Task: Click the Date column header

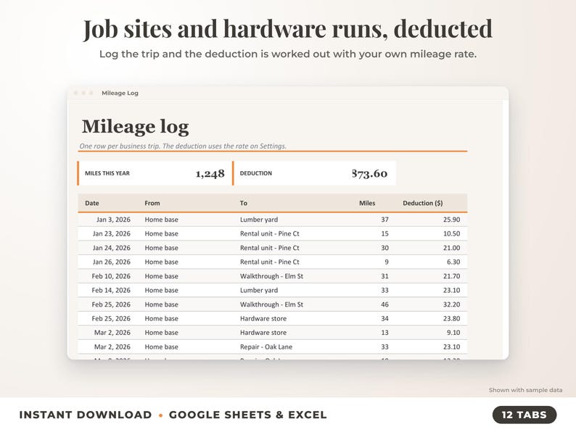Action: click(92, 203)
